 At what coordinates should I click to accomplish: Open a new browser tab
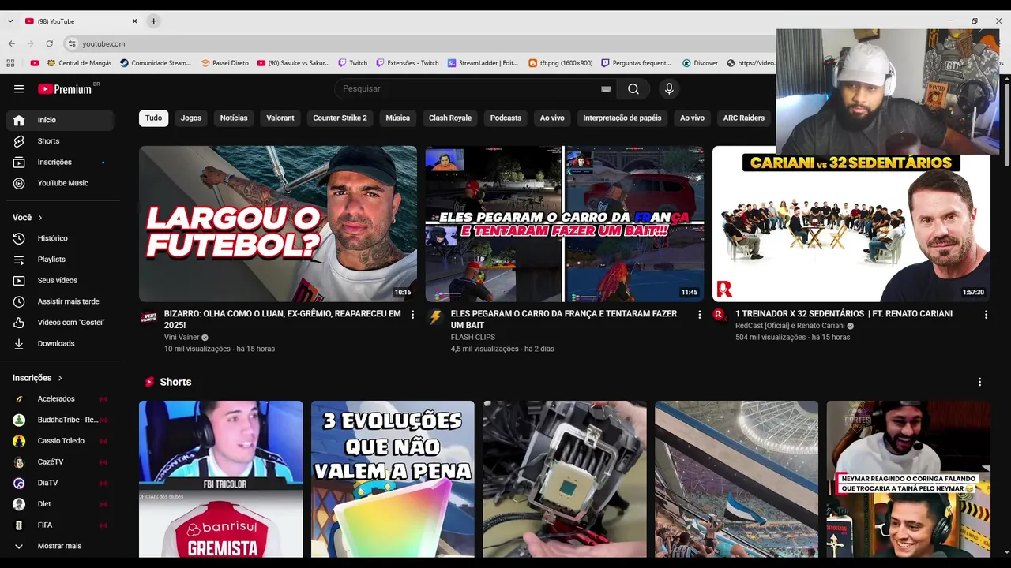pos(153,21)
